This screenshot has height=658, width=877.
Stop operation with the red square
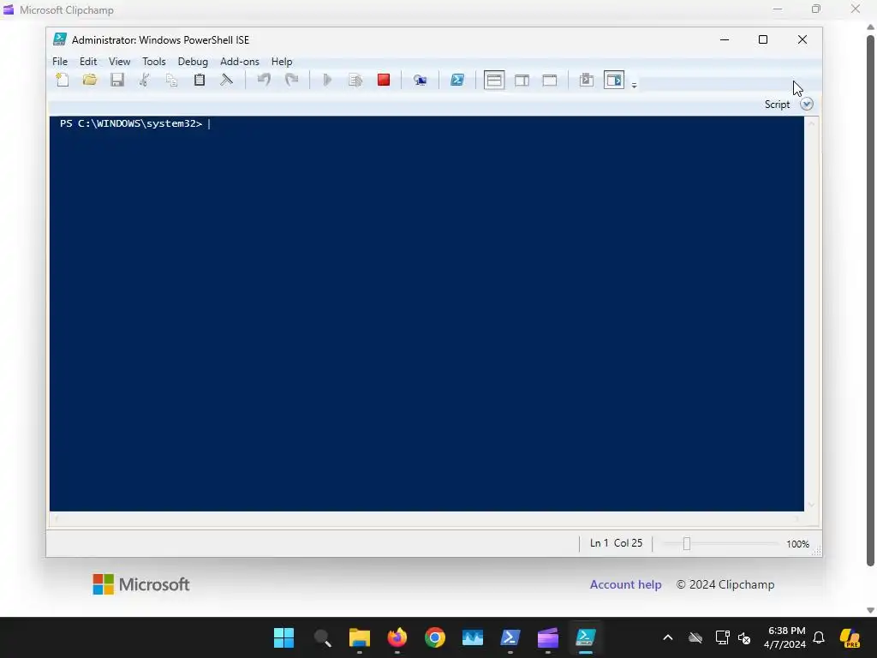tap(384, 80)
